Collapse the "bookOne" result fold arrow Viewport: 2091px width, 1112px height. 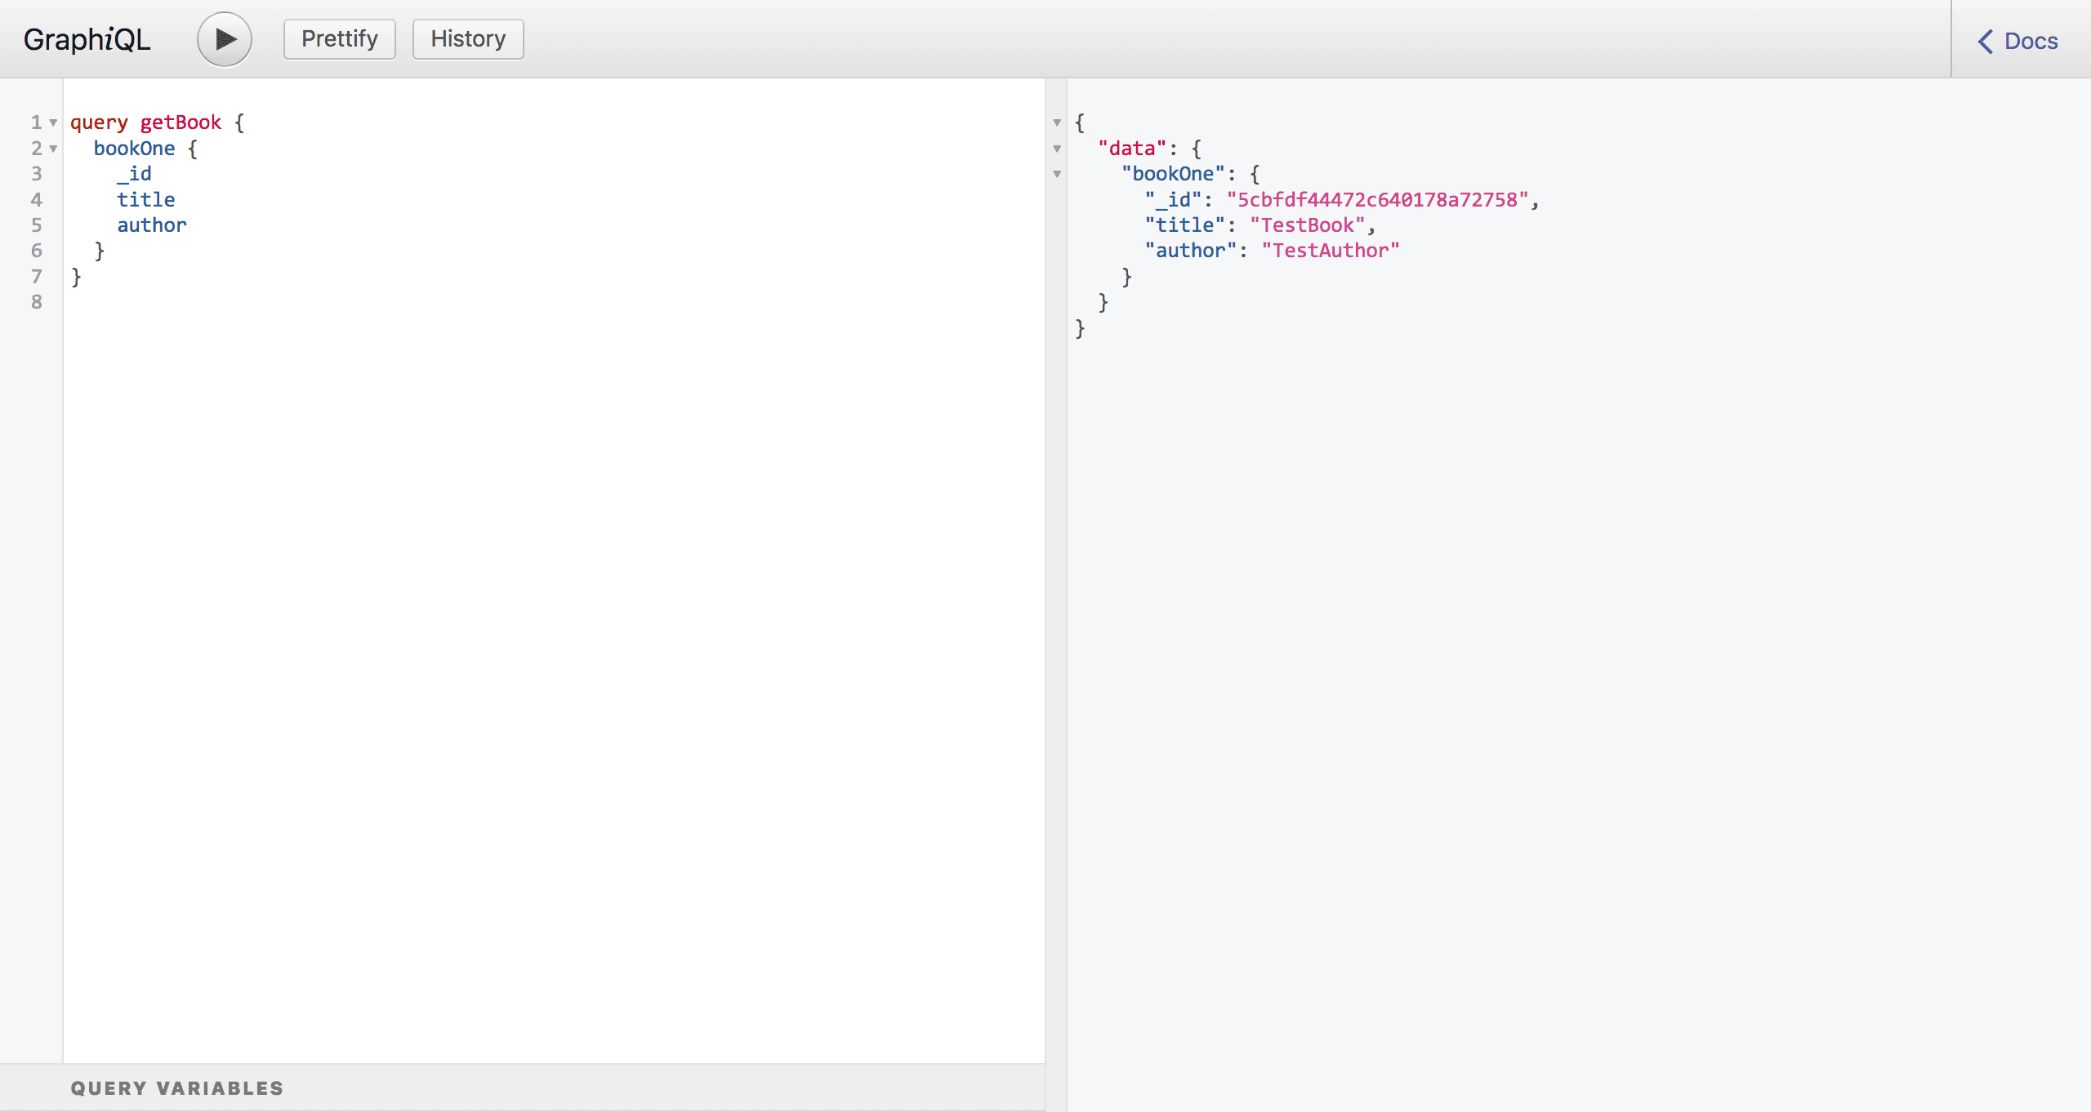(x=1057, y=174)
